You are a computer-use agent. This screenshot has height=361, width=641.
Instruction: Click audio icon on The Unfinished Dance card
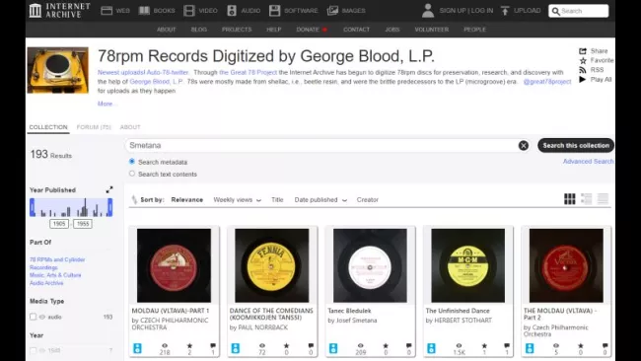pyautogui.click(x=431, y=348)
